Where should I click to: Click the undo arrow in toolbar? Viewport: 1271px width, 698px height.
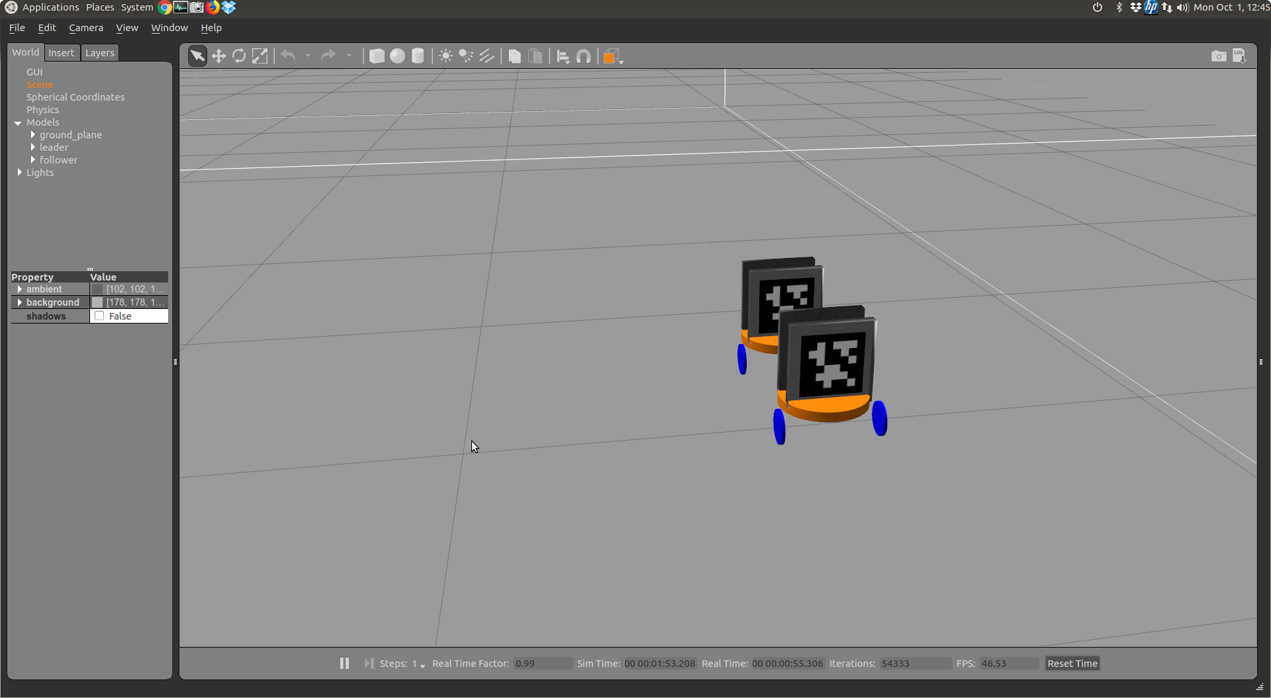[288, 56]
